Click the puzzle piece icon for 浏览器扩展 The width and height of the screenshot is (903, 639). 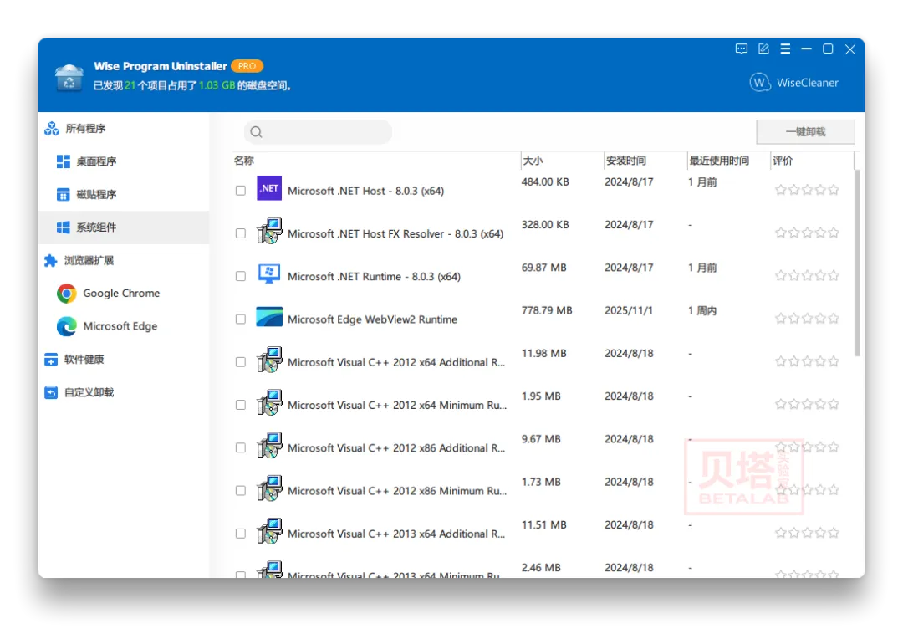tap(51, 260)
